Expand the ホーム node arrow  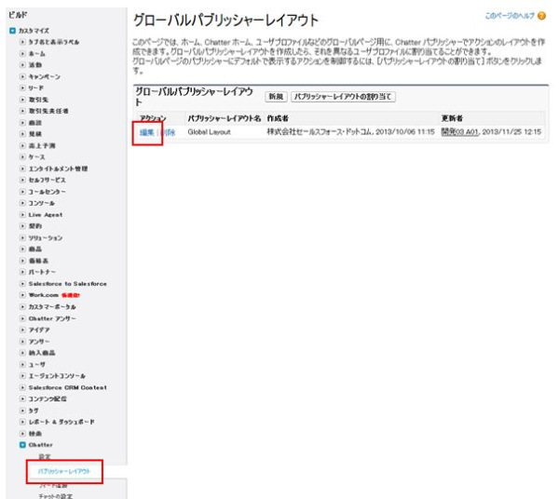point(22,53)
